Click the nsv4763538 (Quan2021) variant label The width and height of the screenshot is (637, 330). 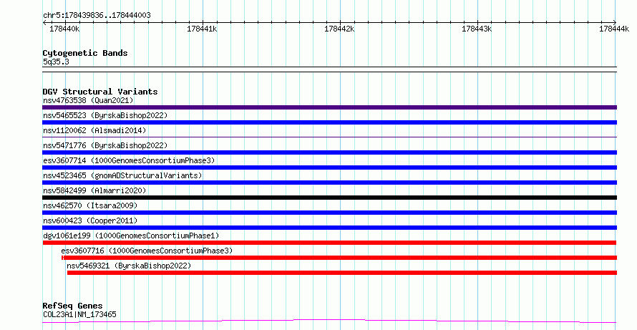88,100
